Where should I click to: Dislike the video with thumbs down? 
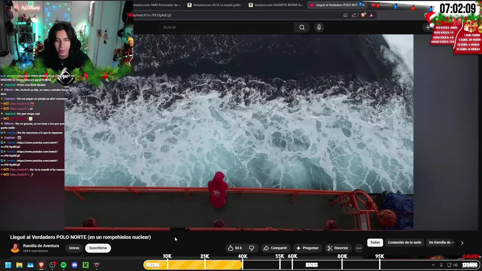[x=252, y=248]
